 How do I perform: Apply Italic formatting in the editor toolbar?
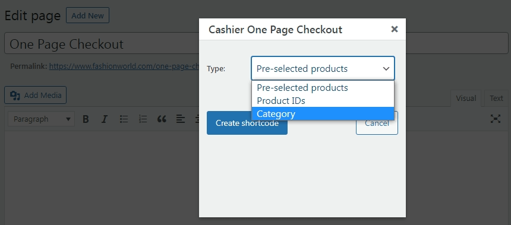click(x=105, y=119)
